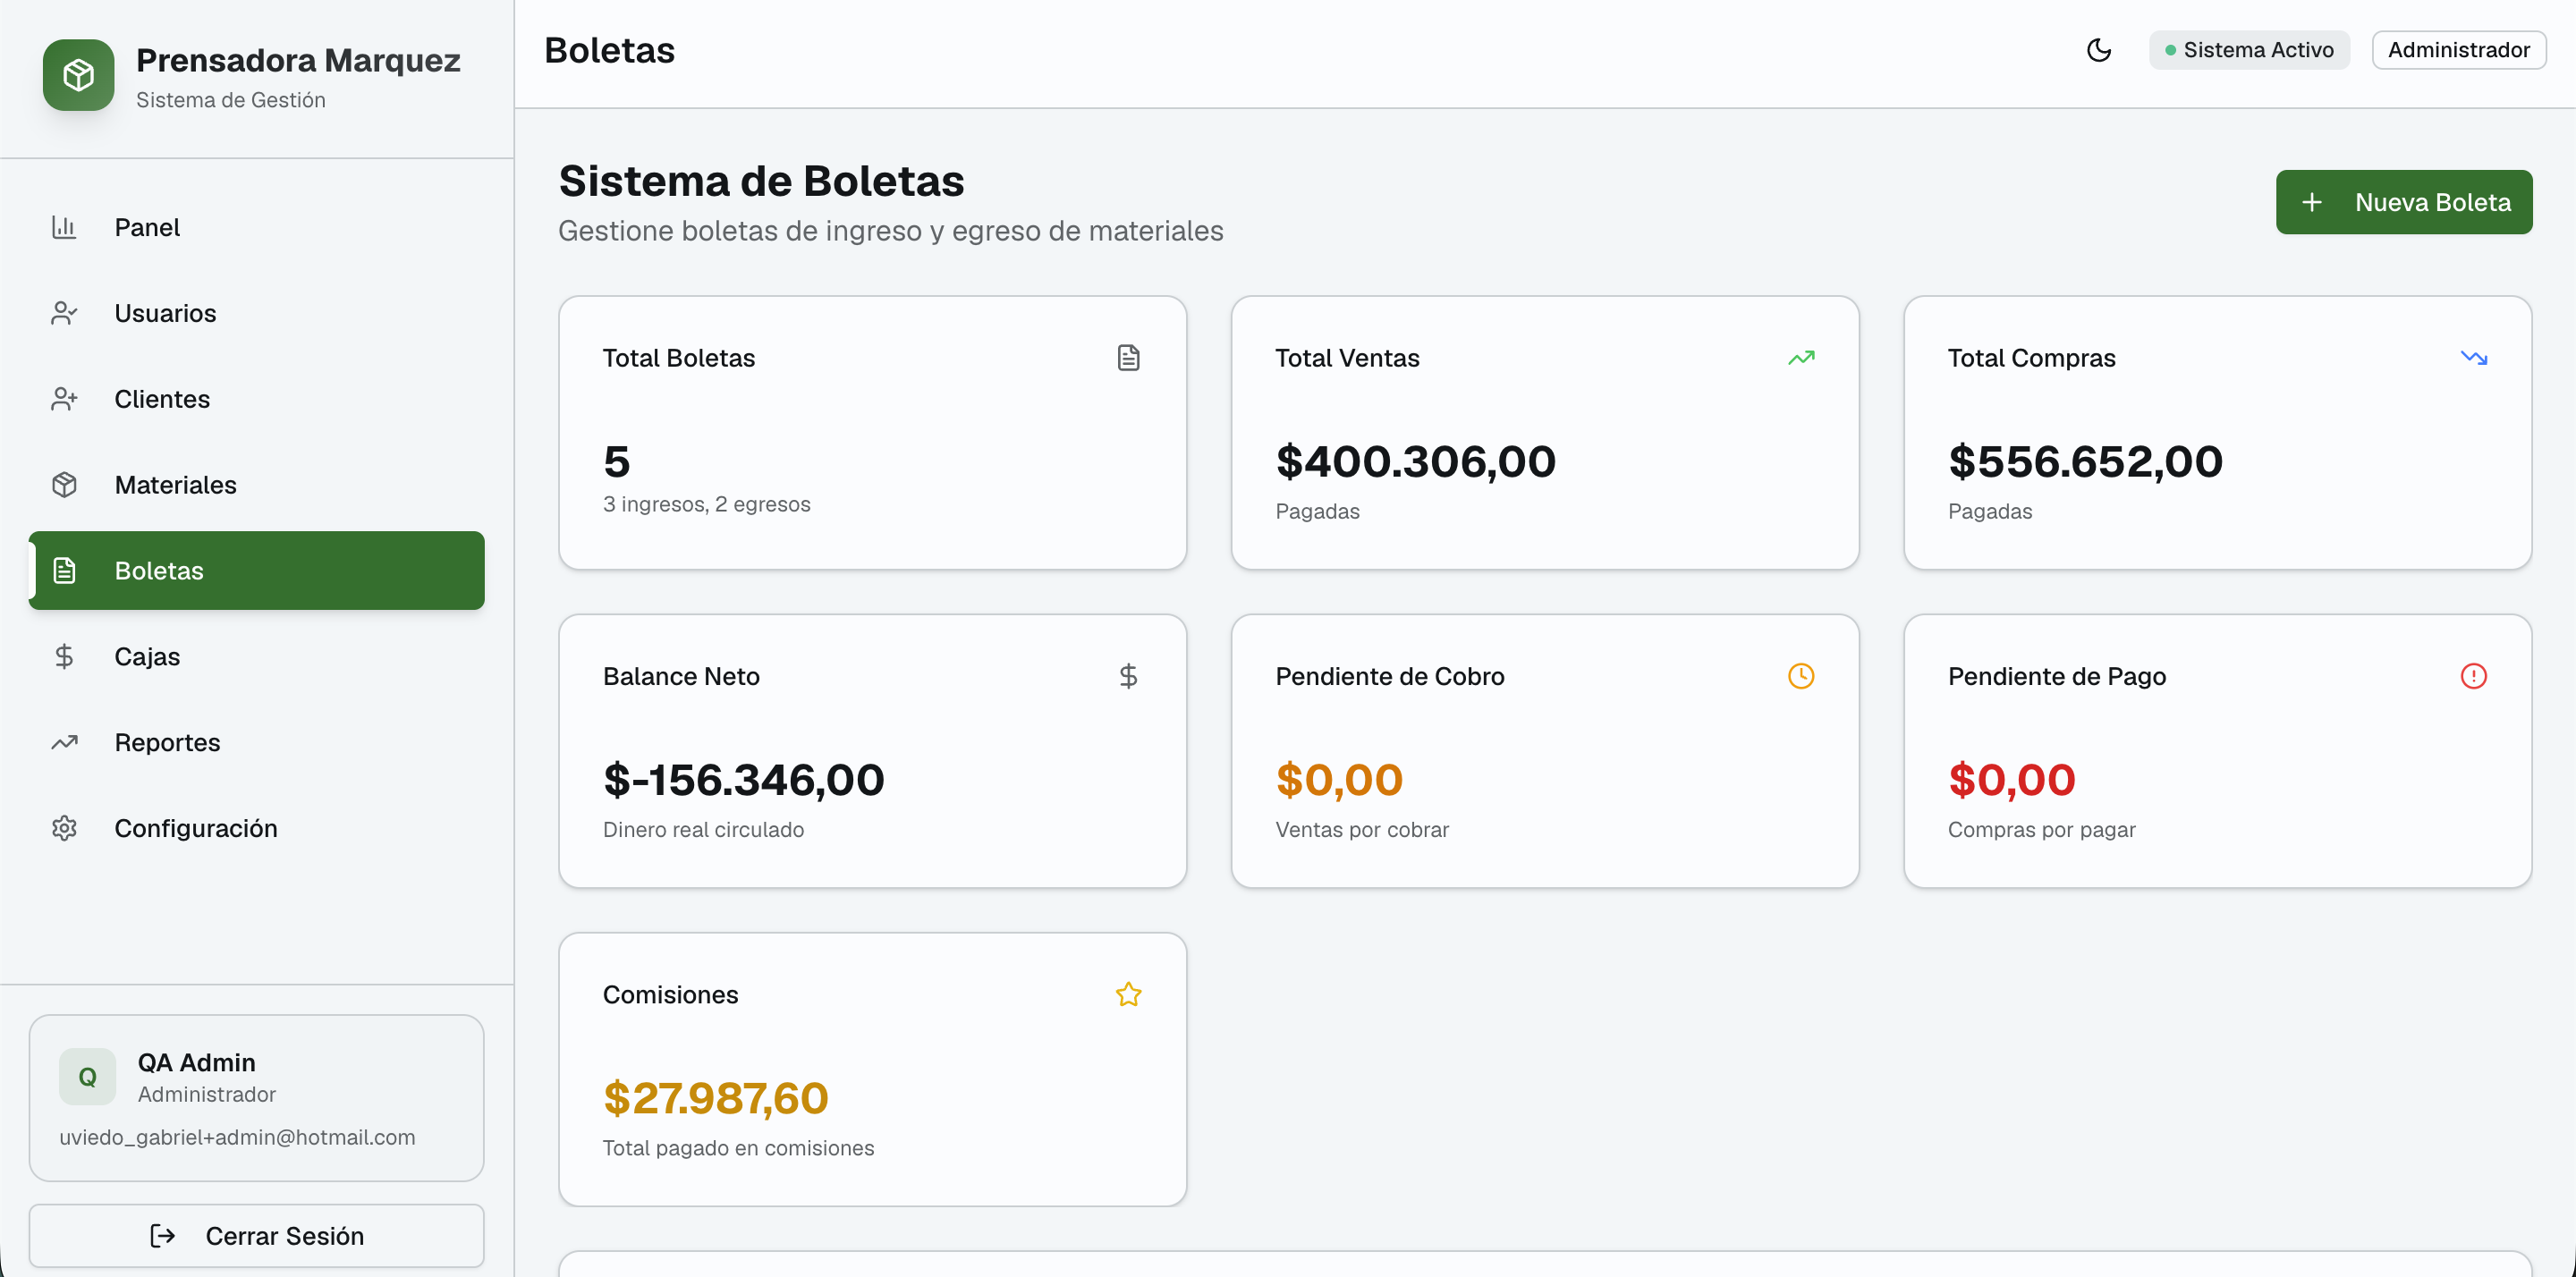Screen dimensions: 2576x1277
Task: Click the Panel bar-chart icon
Action: (65, 227)
